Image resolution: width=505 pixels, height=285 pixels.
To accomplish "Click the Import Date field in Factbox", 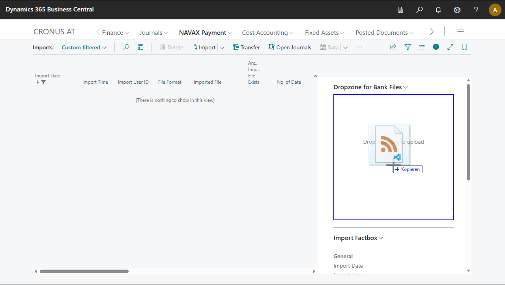I will coord(348,266).
